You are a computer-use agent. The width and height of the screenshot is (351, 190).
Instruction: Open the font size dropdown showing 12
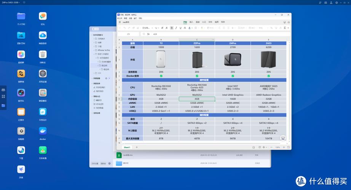pyautogui.click(x=157, y=28)
